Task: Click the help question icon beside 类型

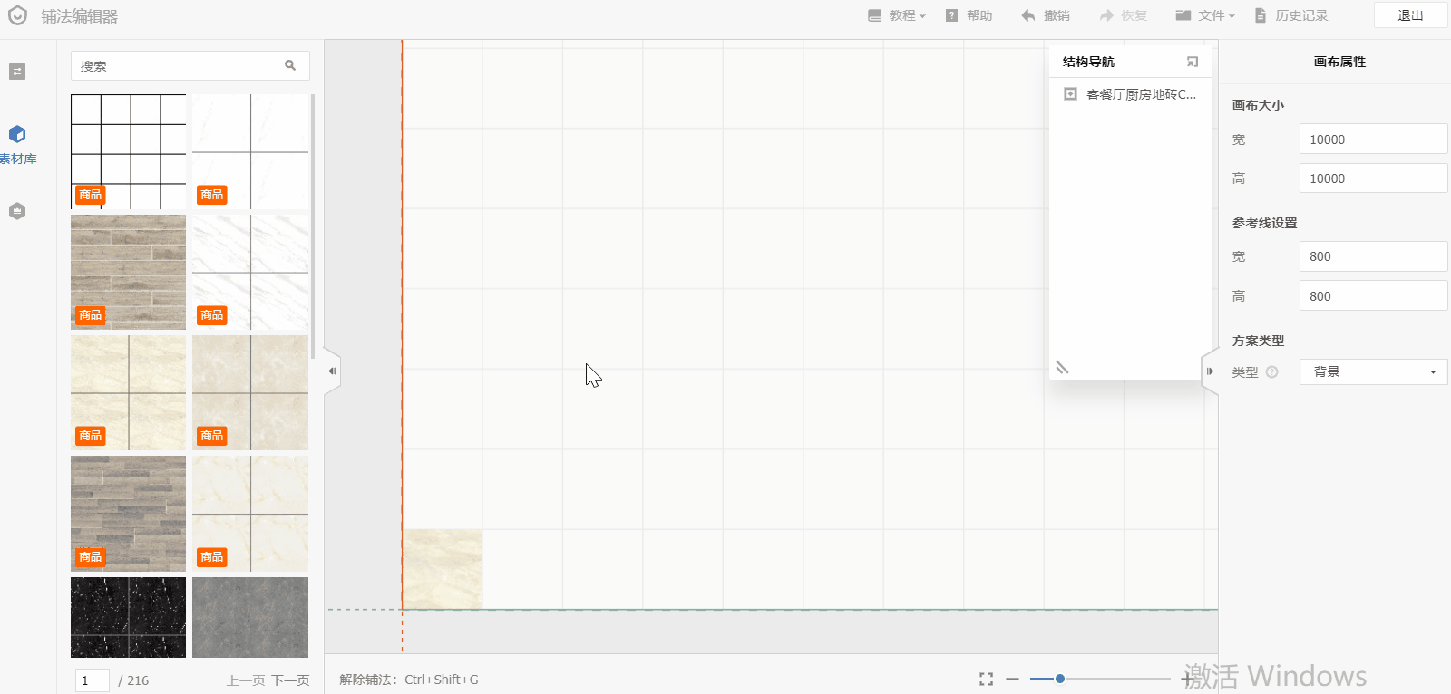Action: pyautogui.click(x=1271, y=372)
